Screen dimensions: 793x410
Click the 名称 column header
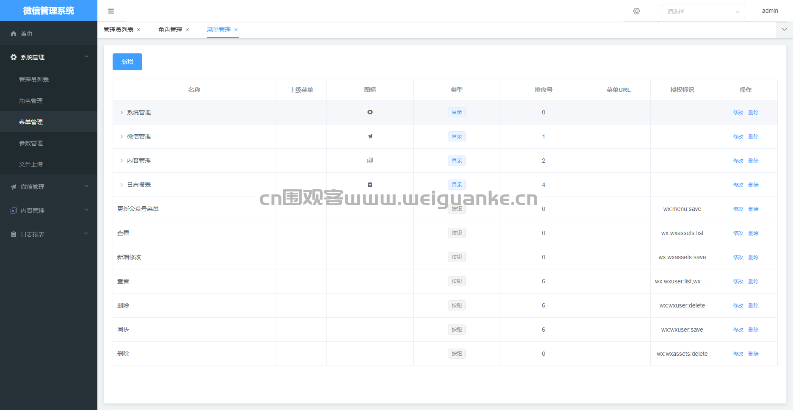[x=194, y=90]
